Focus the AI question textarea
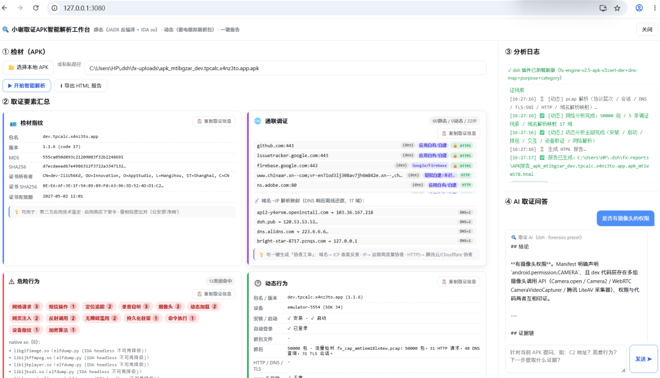This screenshot has height=378, width=660. (x=565, y=358)
